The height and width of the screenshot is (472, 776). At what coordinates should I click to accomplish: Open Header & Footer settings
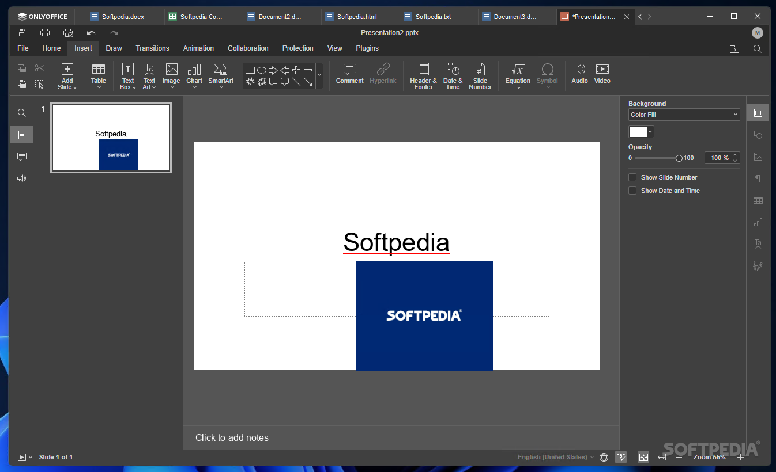coord(423,77)
